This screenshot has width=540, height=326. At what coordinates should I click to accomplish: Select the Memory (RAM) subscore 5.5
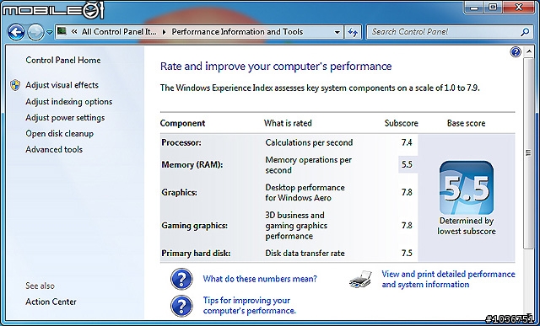407,164
